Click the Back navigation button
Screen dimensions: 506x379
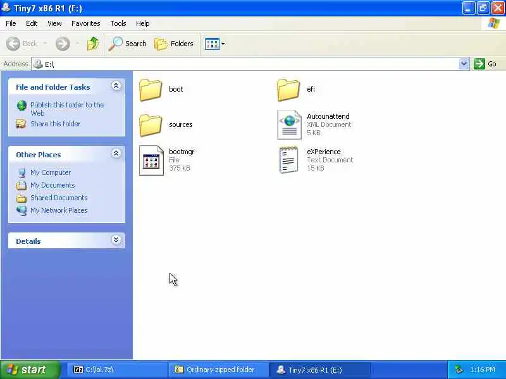point(22,44)
